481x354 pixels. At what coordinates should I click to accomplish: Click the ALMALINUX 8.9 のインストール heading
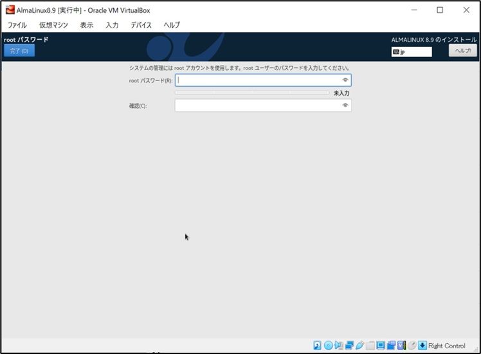click(434, 40)
